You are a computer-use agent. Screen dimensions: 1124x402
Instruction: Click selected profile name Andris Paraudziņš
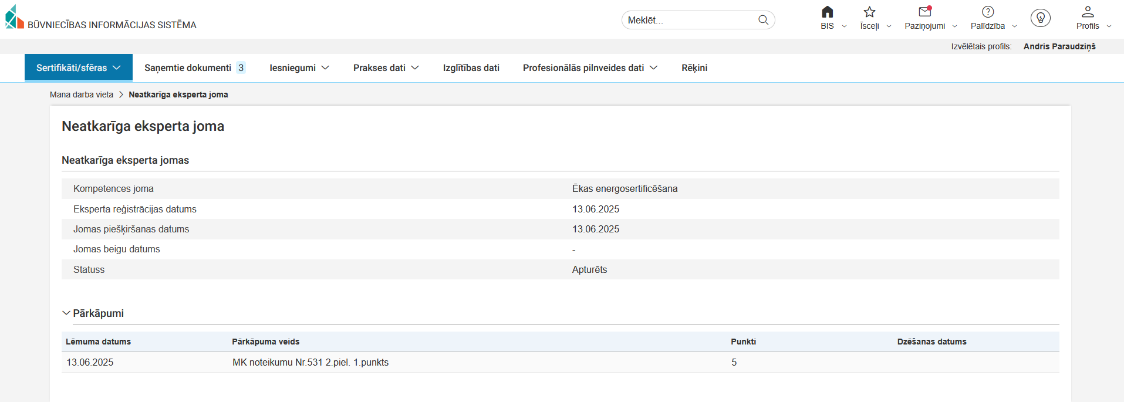(1059, 46)
